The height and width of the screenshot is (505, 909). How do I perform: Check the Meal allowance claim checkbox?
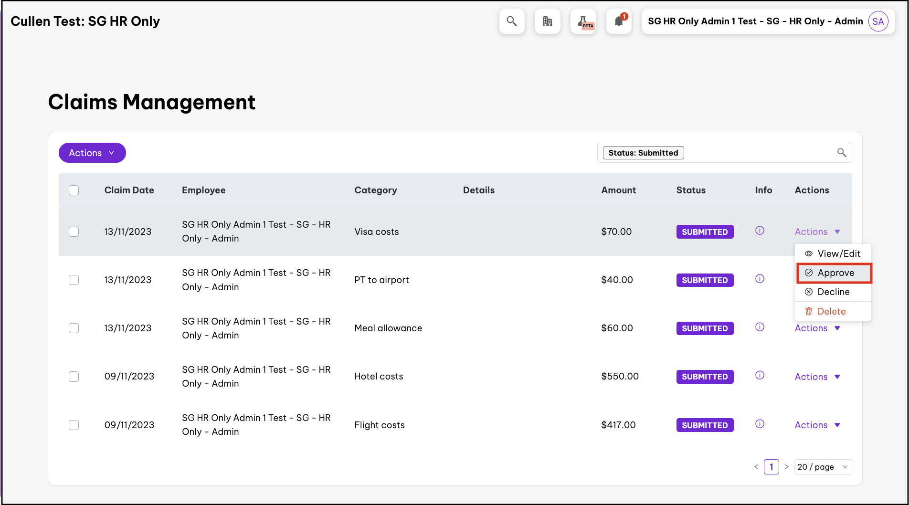point(74,328)
